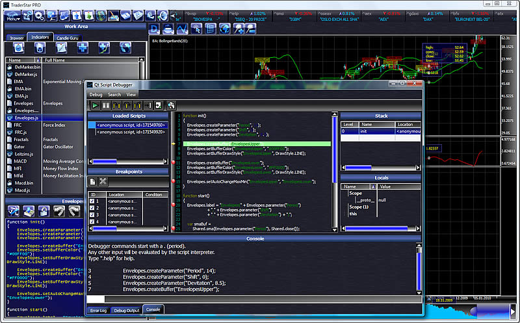Click the green Continue play button in debugger
Image resolution: width=520 pixels, height=323 pixels.
[95, 105]
